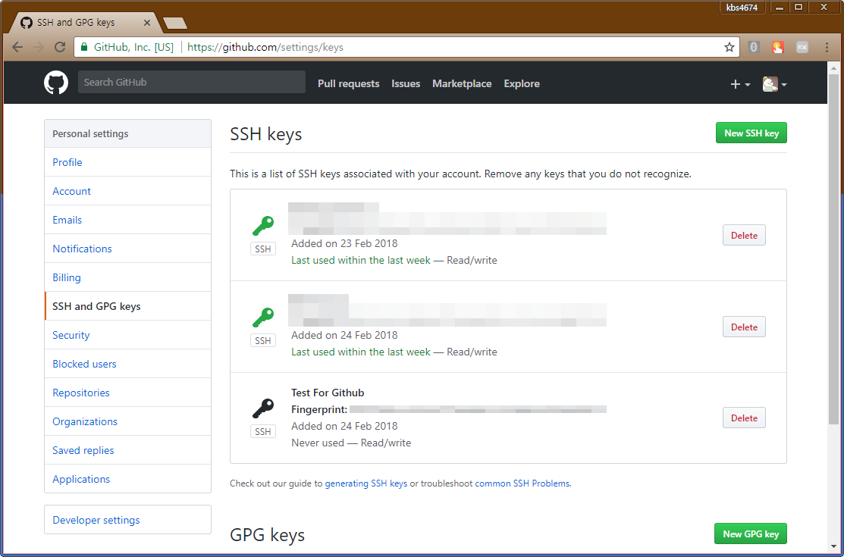Open Repositories settings in sidebar
844x557 pixels.
[x=127, y=393]
